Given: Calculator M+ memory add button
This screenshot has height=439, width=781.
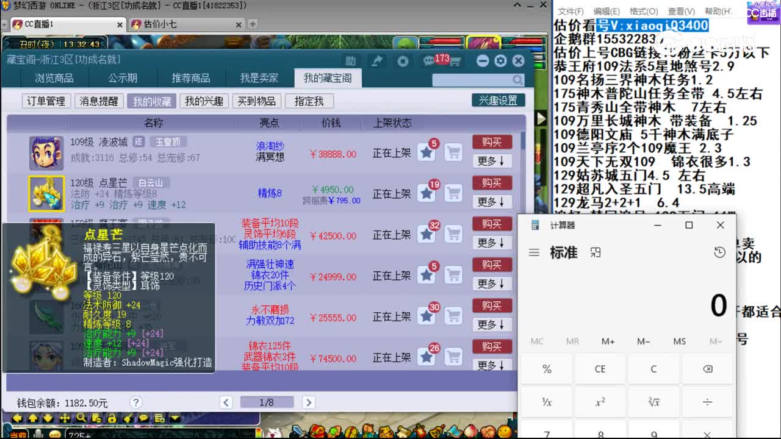Looking at the screenshot, I should tap(608, 341).
